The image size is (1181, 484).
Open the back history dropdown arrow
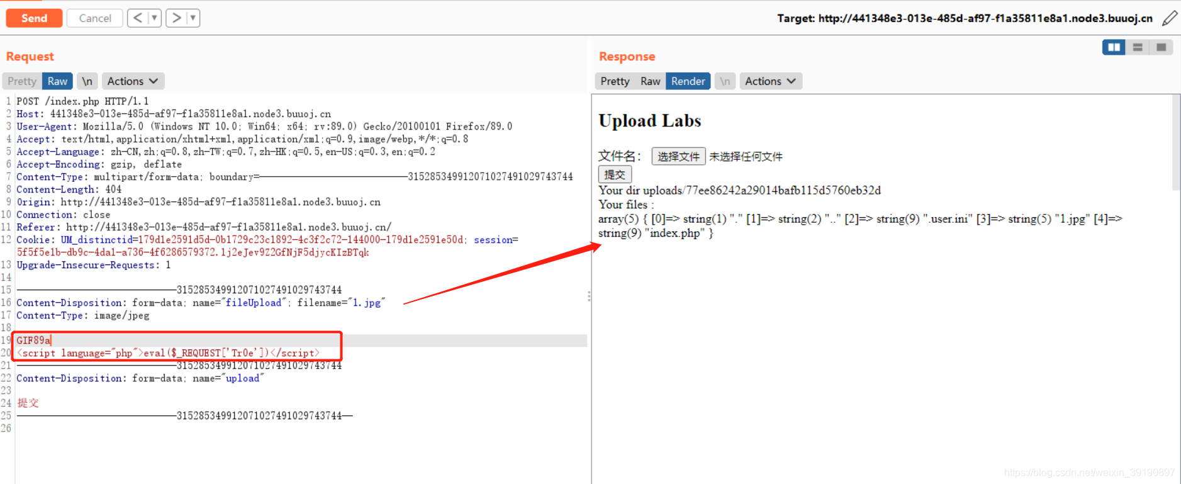coord(155,18)
